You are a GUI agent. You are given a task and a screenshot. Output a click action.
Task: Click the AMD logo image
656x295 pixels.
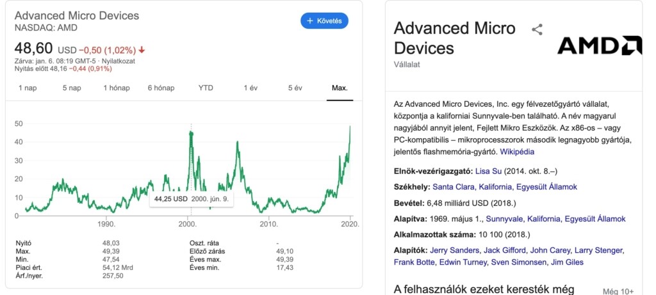599,45
